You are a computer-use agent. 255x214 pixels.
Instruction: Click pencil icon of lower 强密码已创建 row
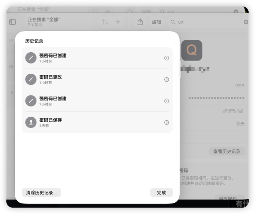click(x=31, y=101)
